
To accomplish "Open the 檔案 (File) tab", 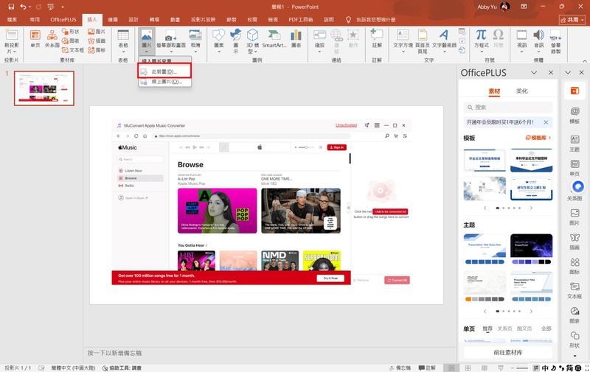I will [x=12, y=20].
